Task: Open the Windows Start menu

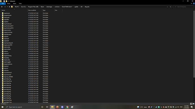Action: 3,107
